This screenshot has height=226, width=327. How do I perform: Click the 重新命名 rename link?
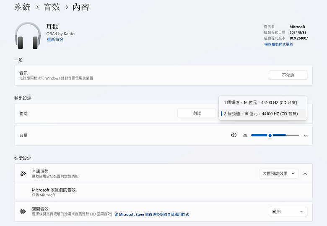coord(55,39)
